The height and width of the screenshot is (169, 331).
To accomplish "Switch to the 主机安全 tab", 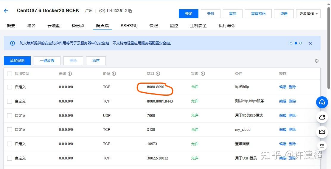I will coord(198,26).
